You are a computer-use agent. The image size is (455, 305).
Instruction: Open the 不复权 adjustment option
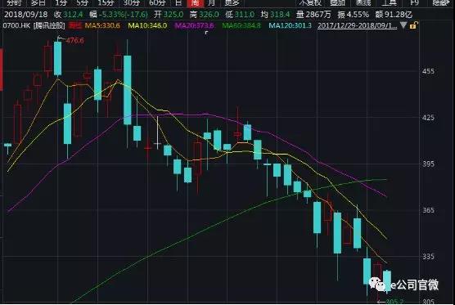click(x=310, y=2)
